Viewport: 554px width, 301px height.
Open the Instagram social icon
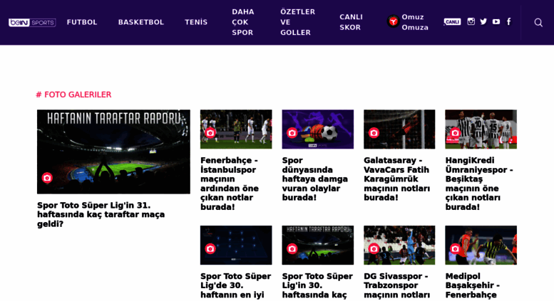click(x=471, y=21)
